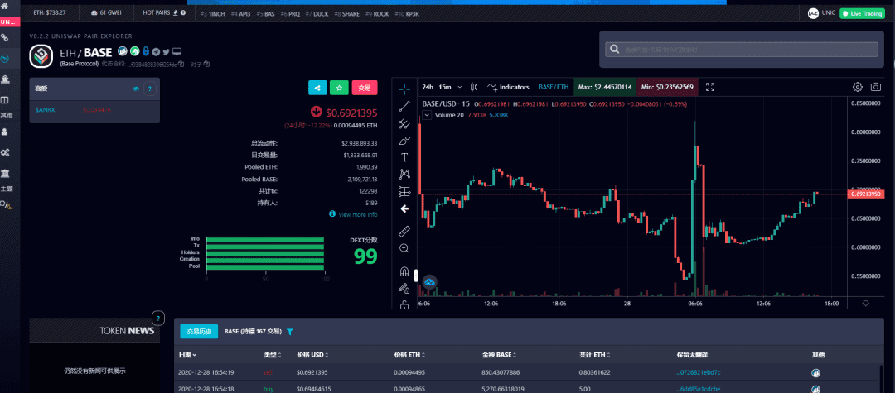The width and height of the screenshot is (895, 393).
Task: Select the trend line drawing tool
Action: point(404,106)
